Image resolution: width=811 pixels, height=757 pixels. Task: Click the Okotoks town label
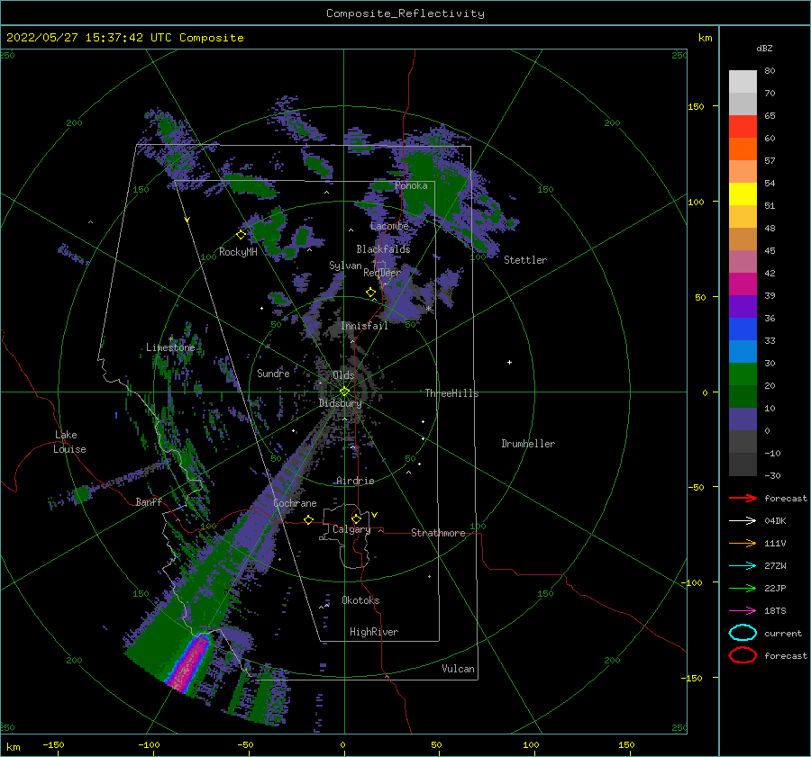tap(360, 599)
